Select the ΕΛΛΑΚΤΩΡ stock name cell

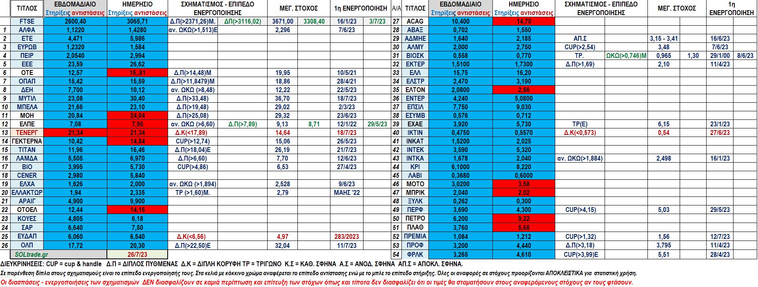27,192
